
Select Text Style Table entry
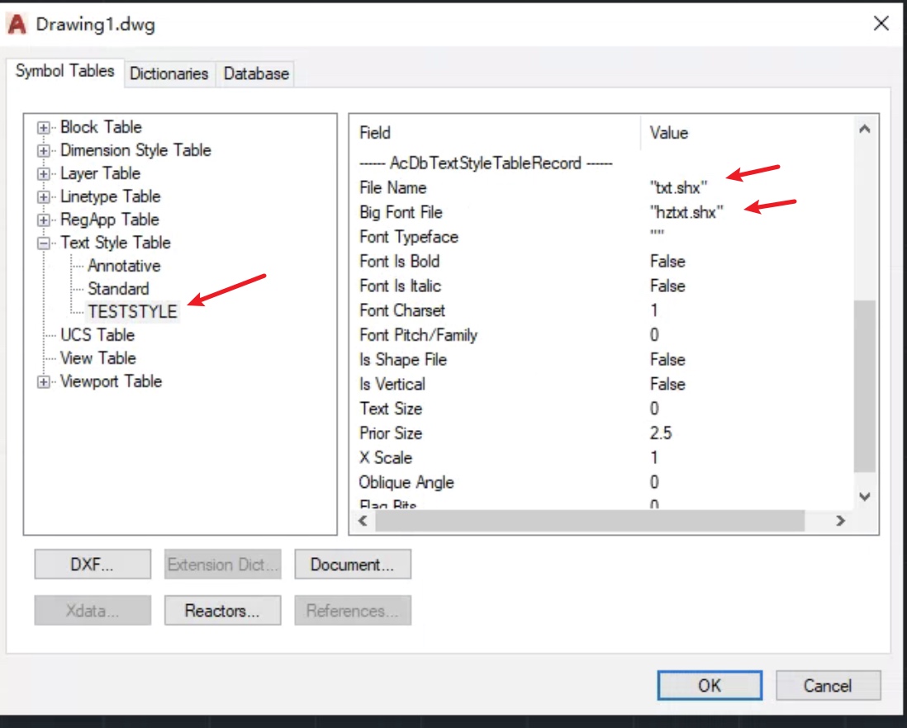click(x=115, y=243)
